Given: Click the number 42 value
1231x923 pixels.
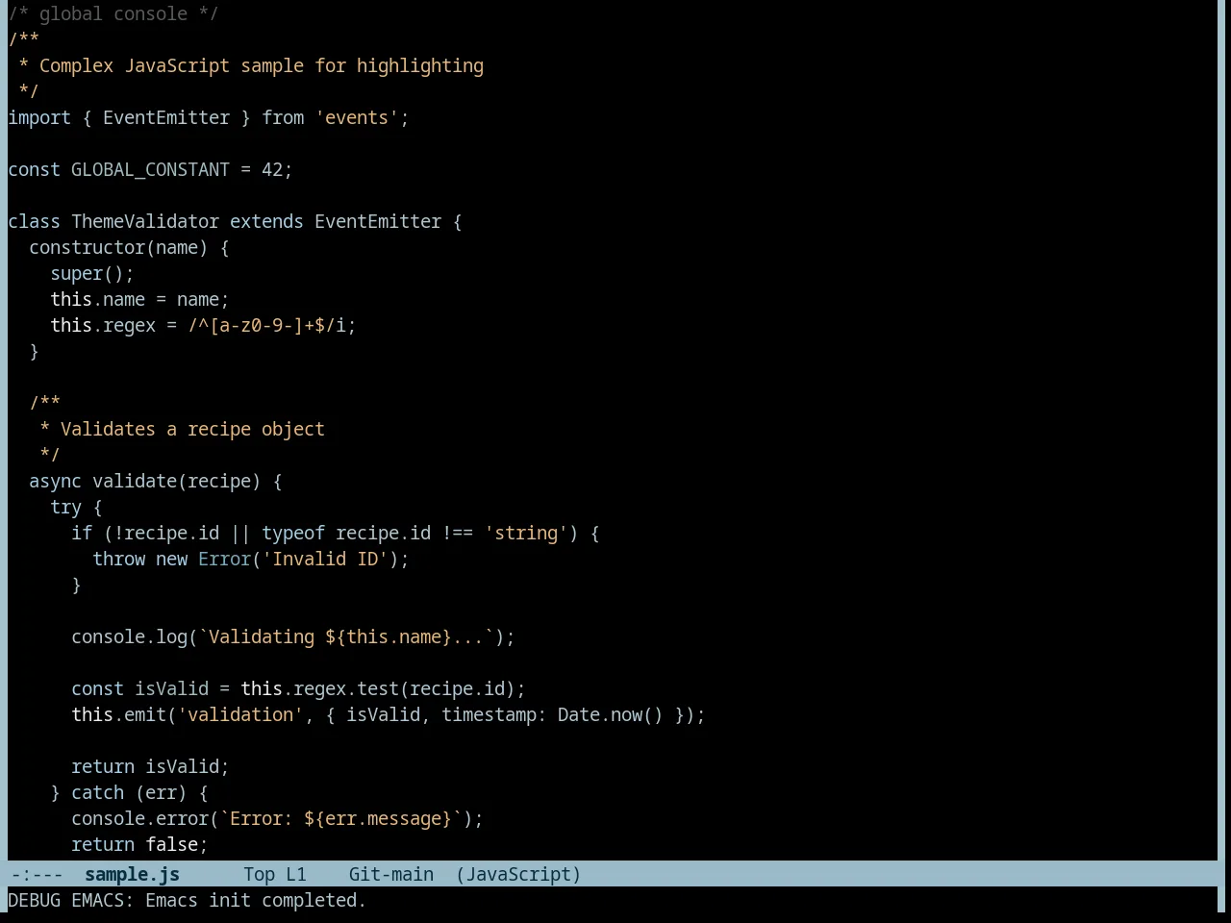Looking at the screenshot, I should pos(272,170).
